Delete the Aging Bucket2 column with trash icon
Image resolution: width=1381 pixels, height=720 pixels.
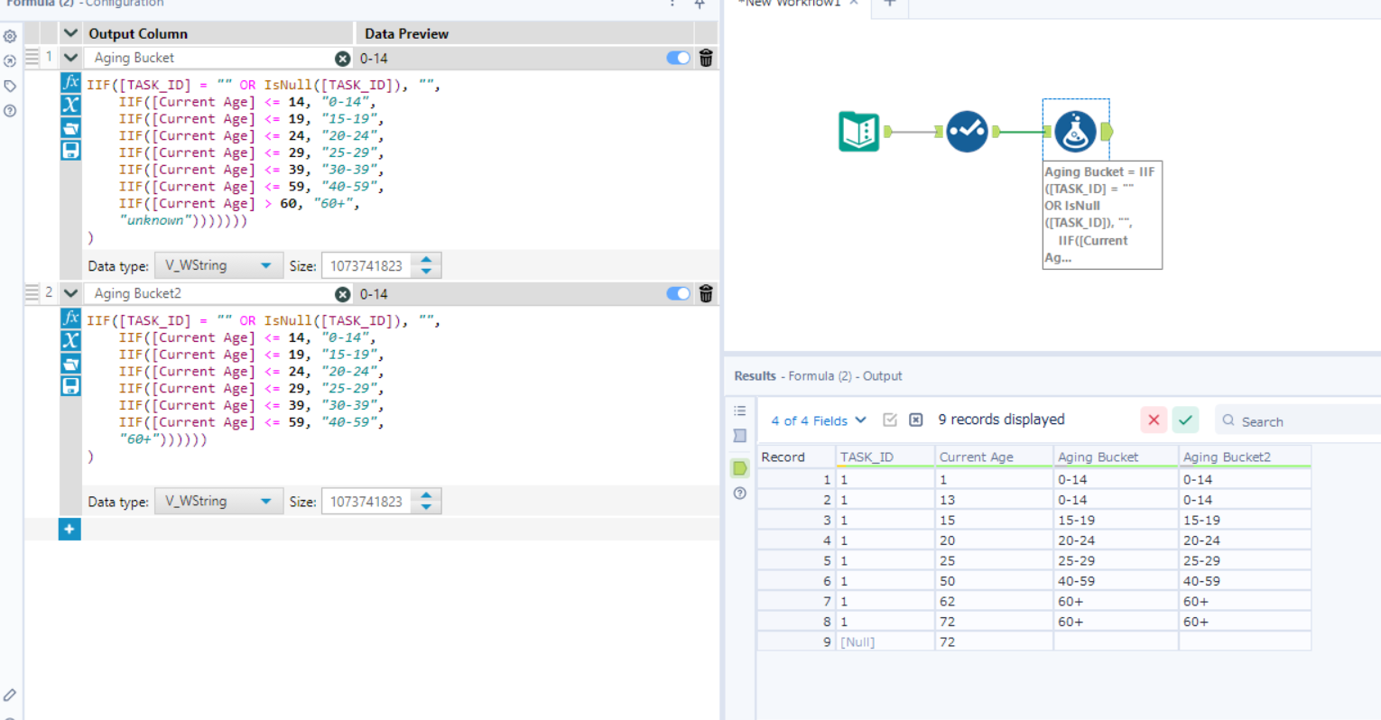[705, 292]
